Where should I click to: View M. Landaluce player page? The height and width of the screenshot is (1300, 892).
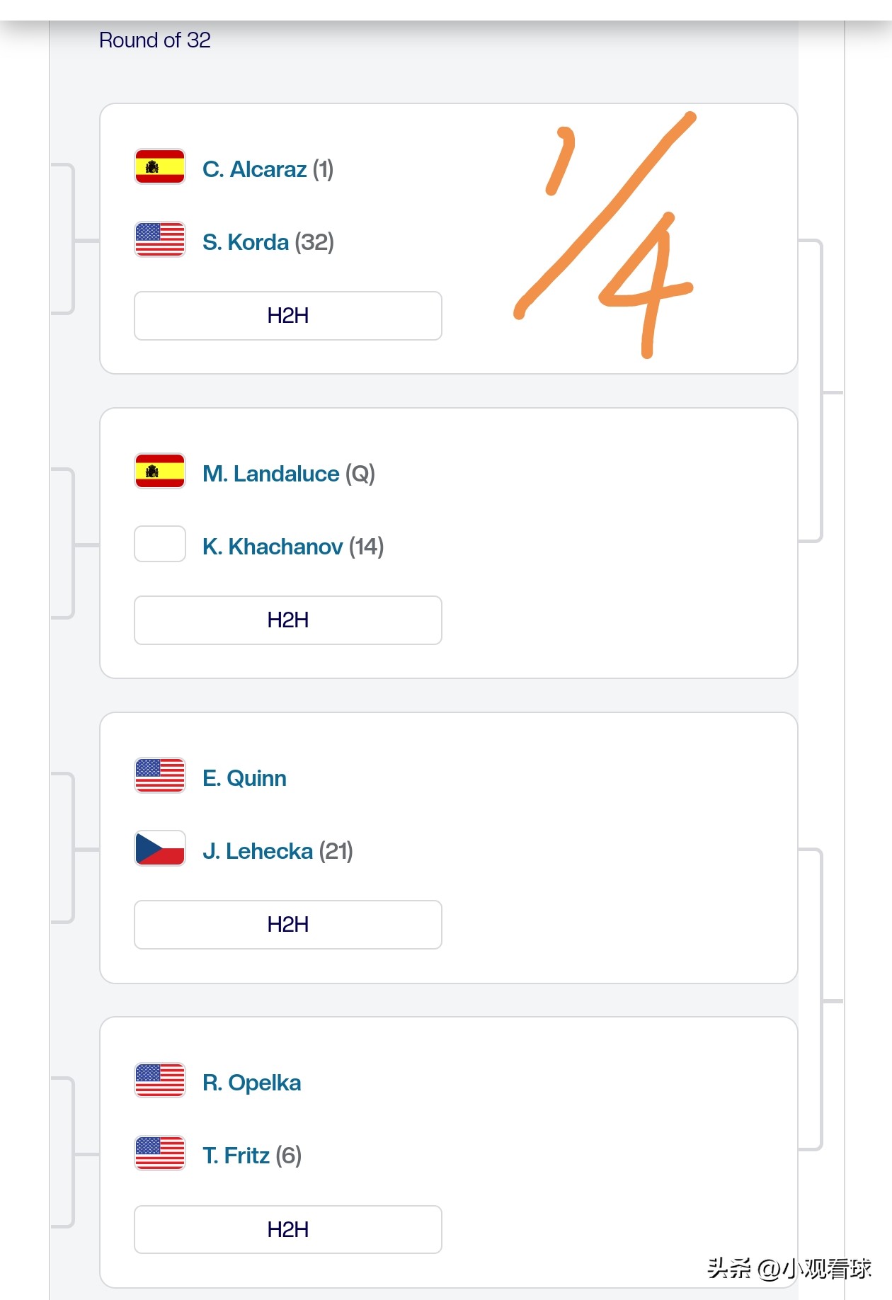(x=271, y=474)
